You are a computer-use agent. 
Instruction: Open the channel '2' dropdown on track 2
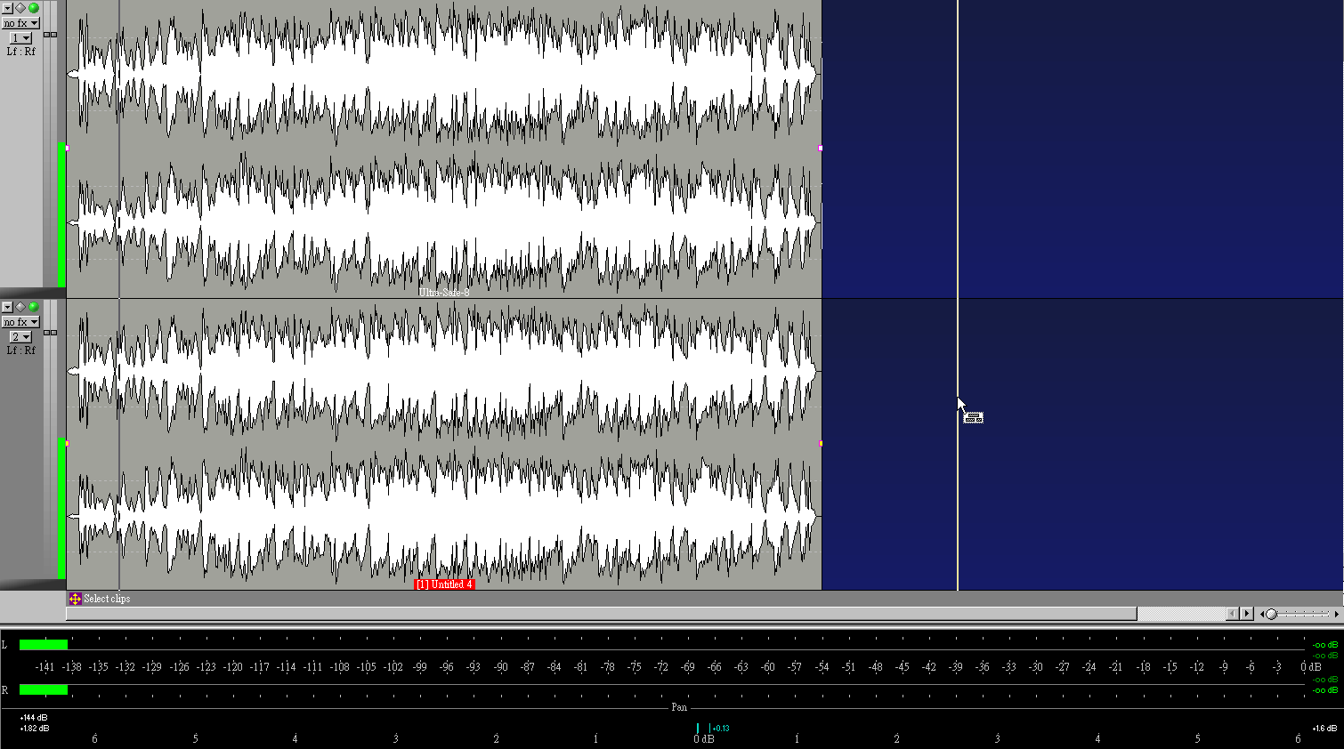point(20,337)
